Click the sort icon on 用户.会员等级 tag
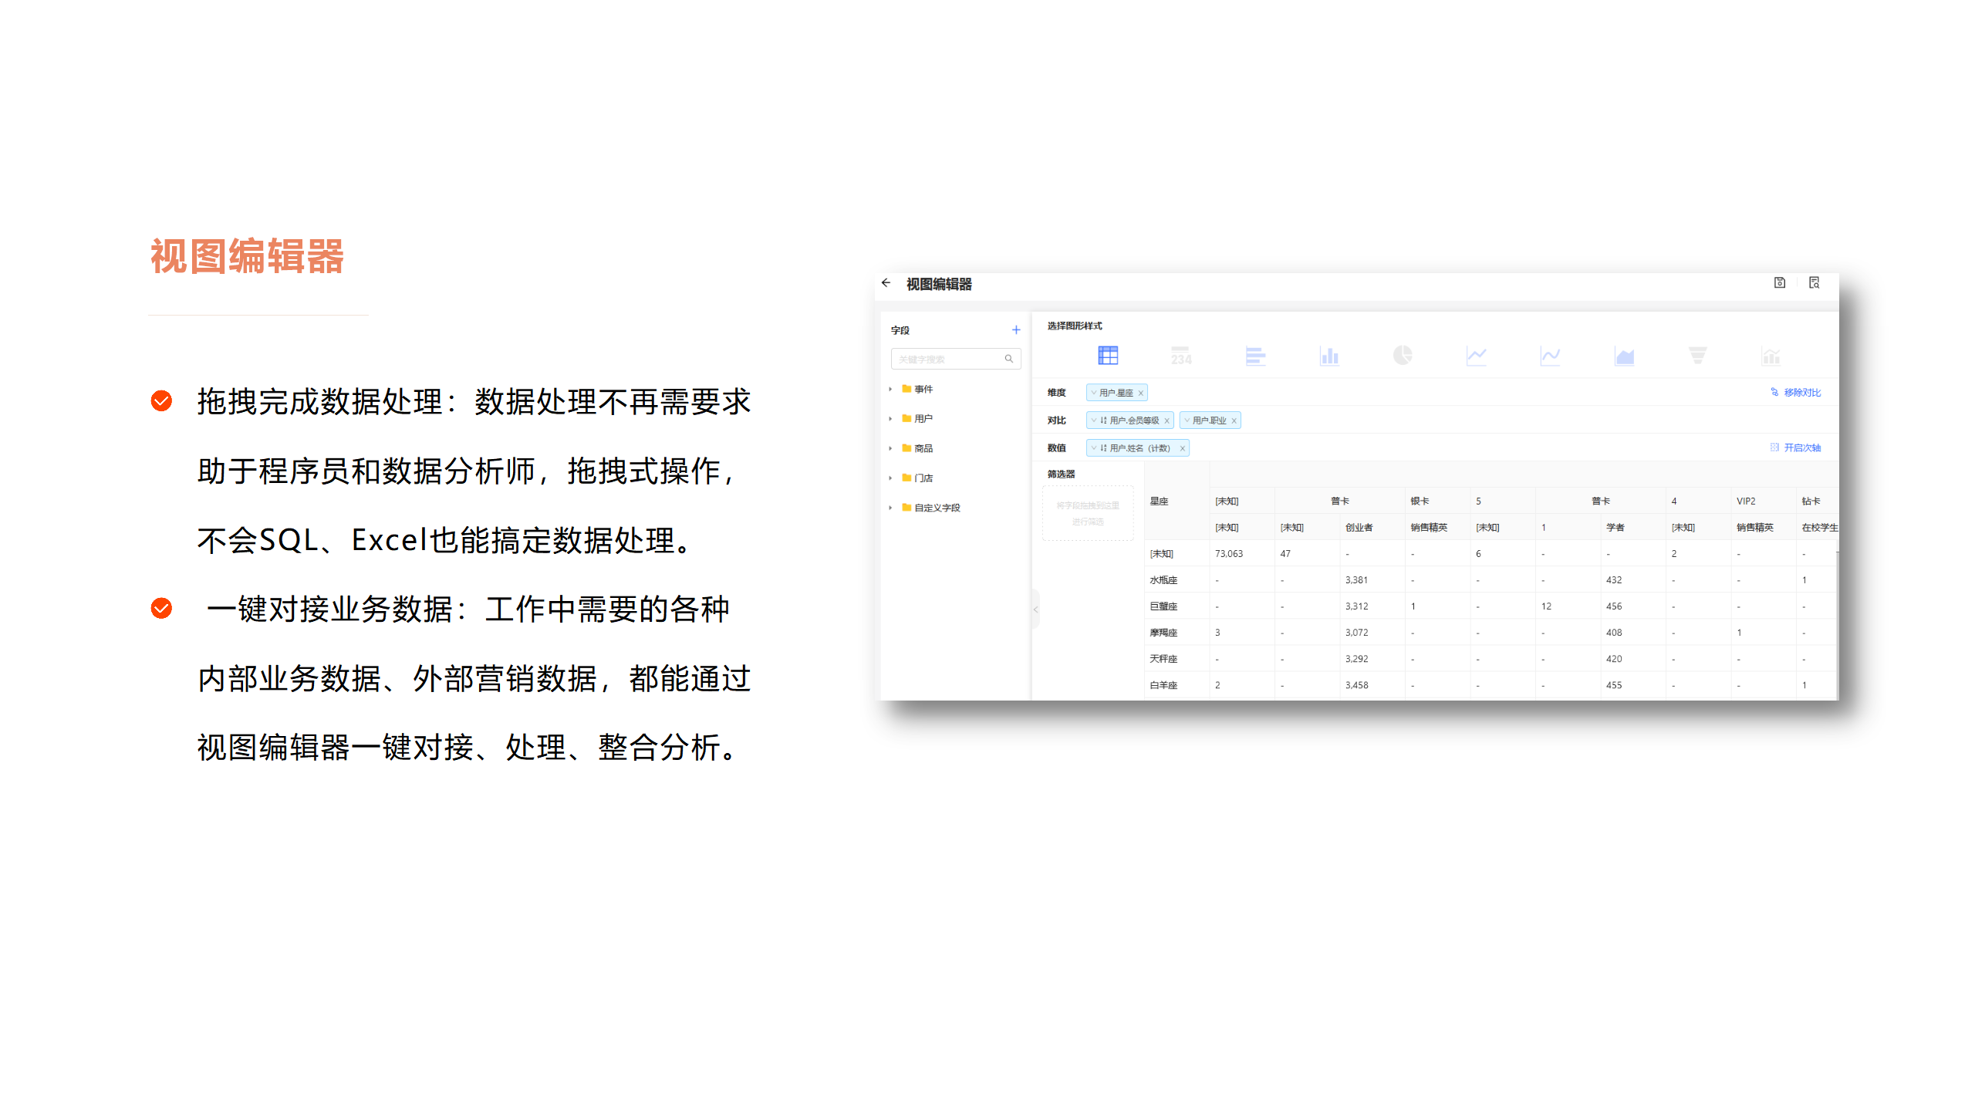Viewport: 1975px width, 1111px height. point(1103,420)
